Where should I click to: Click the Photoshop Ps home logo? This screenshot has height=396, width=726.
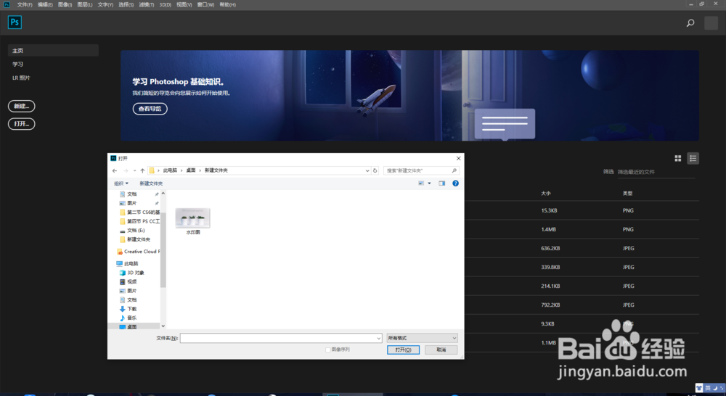[x=15, y=22]
